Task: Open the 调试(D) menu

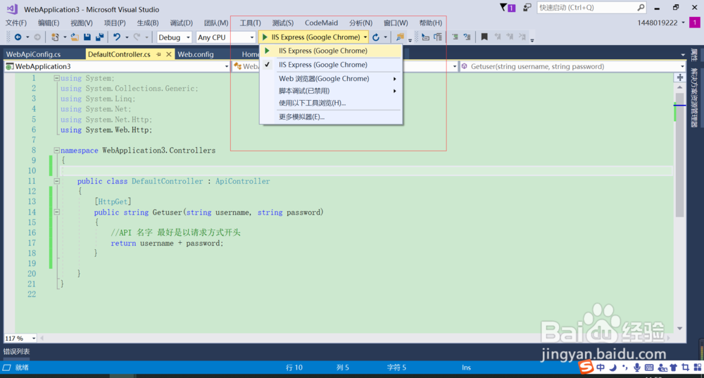Action: coord(182,23)
